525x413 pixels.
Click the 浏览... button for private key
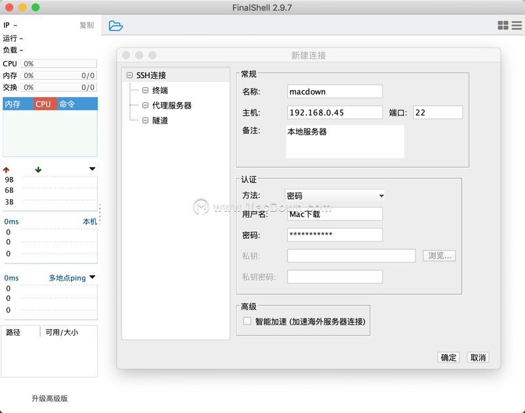click(x=439, y=256)
